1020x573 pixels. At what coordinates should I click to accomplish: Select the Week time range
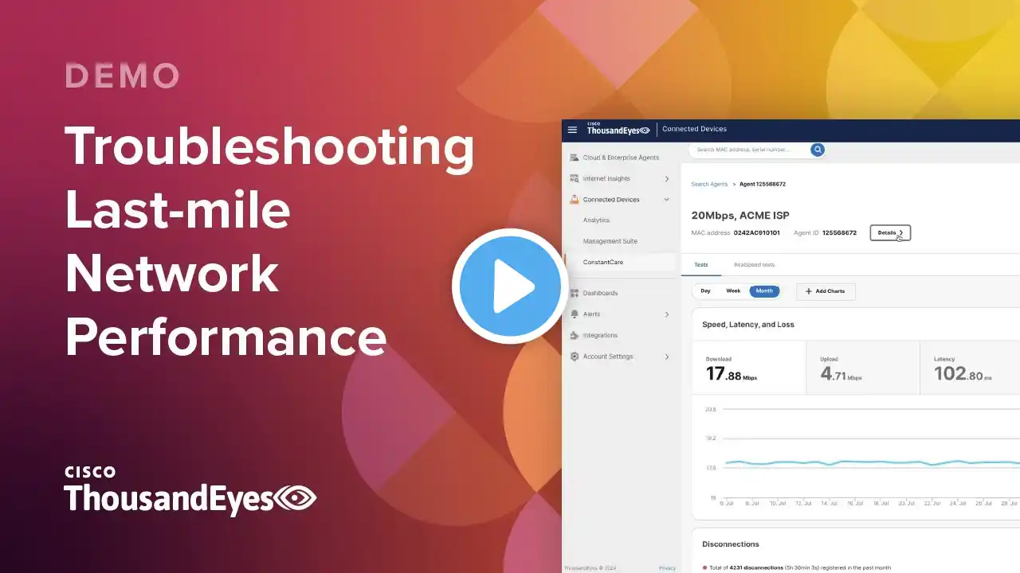click(733, 291)
